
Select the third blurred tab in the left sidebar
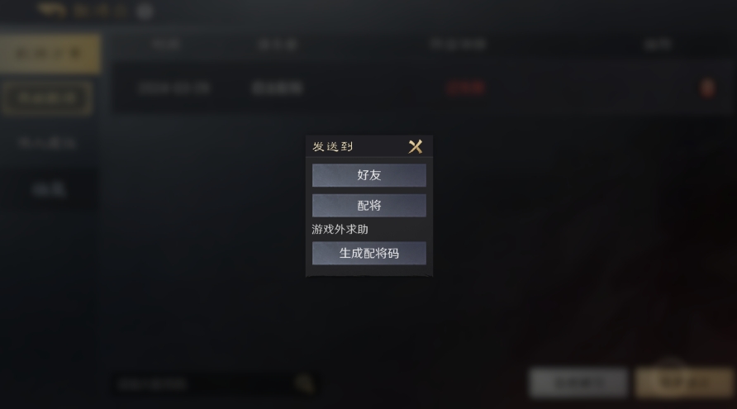(x=47, y=143)
